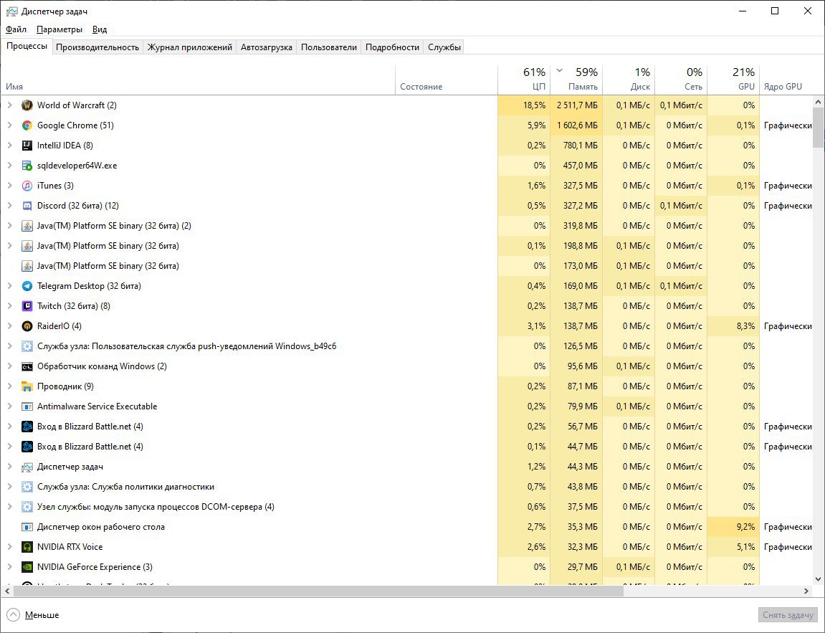
Task: Click the Telegram Desktop icon
Action: coord(27,286)
